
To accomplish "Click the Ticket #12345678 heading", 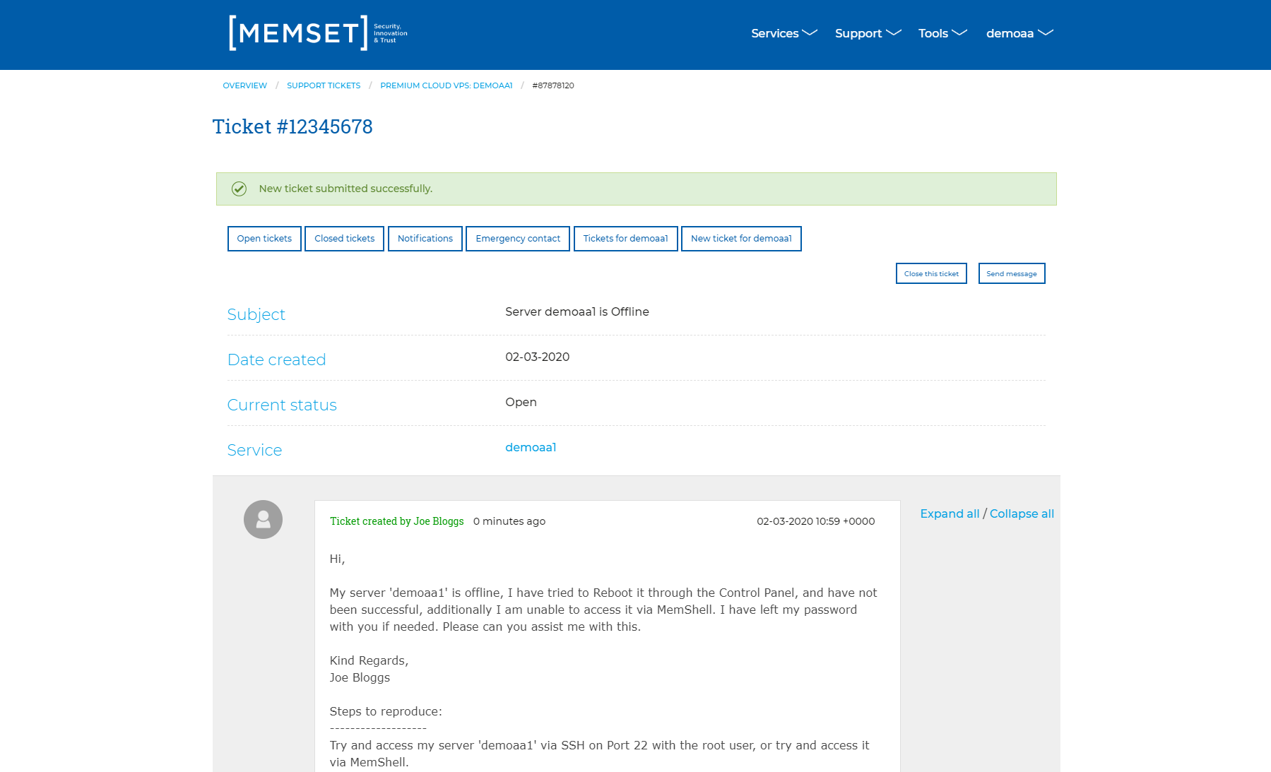I will (x=292, y=126).
